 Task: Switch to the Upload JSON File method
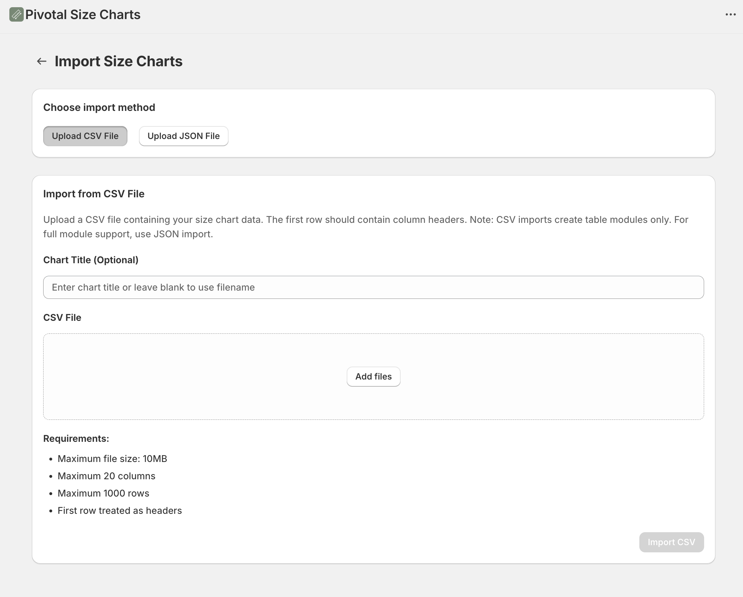[184, 136]
